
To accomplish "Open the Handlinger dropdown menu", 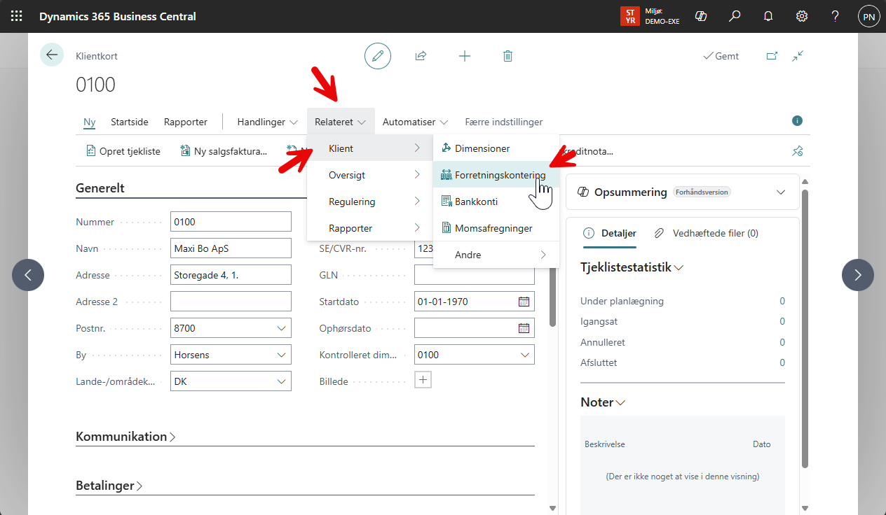I will [267, 122].
